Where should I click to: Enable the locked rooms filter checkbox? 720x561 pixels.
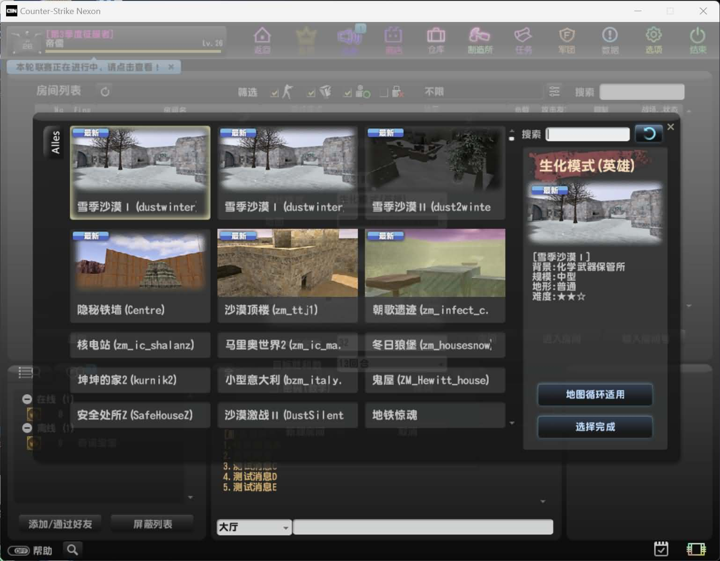(383, 92)
